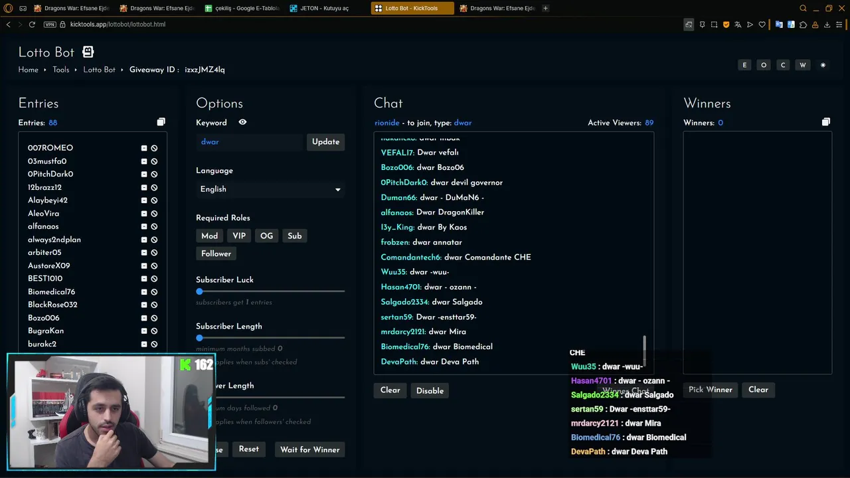Open the Language dropdown showing English
Viewport: 850px width, 478px height.
click(270, 189)
